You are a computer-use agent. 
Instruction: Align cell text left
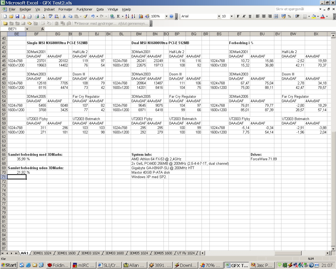[x=258, y=16]
